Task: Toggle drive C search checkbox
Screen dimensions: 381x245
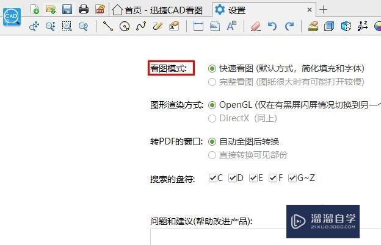Action: pyautogui.click(x=213, y=178)
